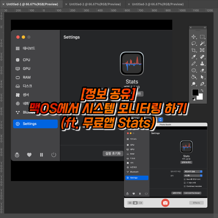
Task: Select four-up grid mode in Photo Booth
Action: click(x=130, y=203)
